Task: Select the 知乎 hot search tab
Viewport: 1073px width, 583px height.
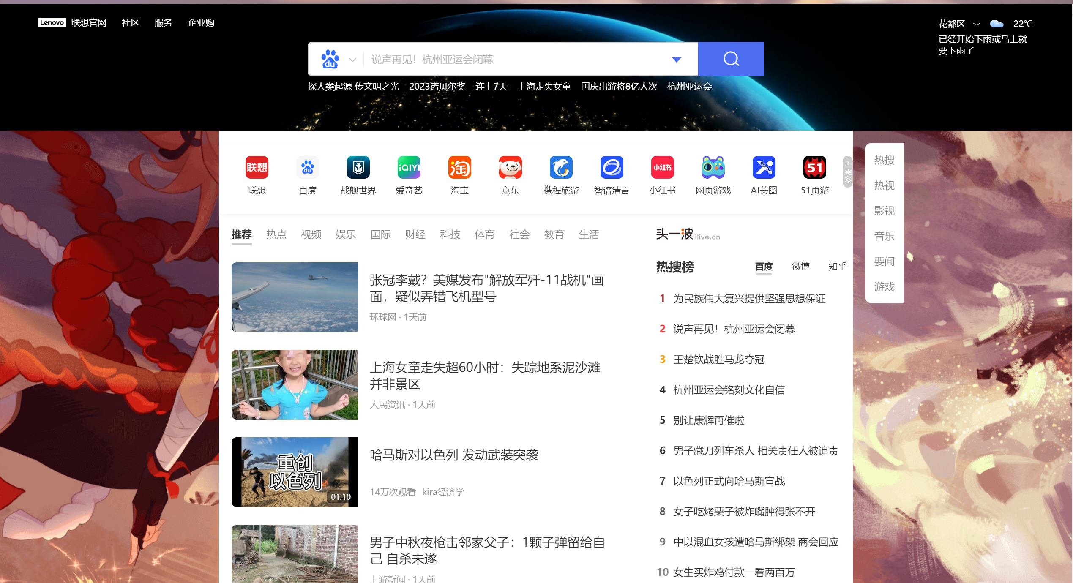Action: point(837,267)
